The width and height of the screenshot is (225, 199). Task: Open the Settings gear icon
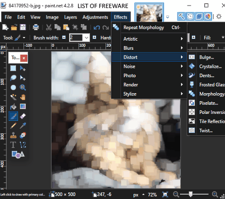click(219, 17)
